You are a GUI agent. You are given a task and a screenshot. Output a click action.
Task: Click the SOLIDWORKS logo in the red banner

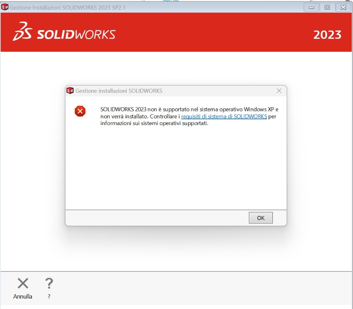(x=64, y=32)
